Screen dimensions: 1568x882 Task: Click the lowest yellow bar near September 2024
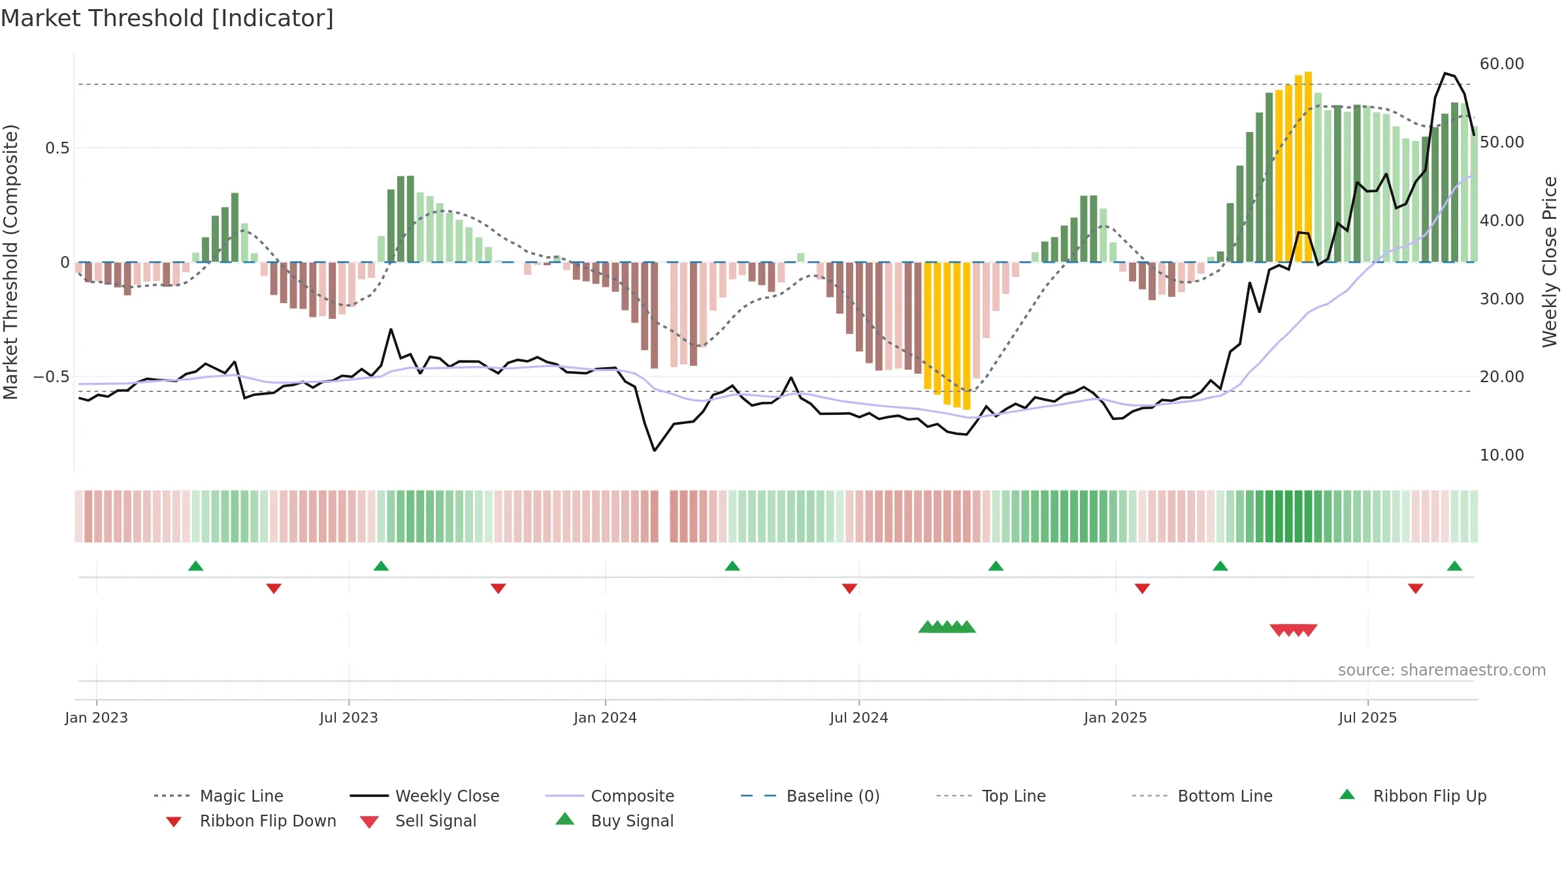[x=966, y=336]
